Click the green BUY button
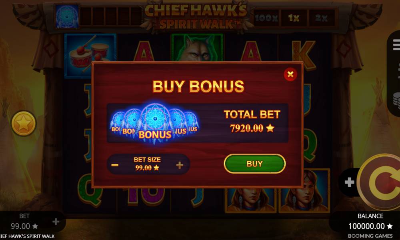The image size is (400, 240). click(254, 164)
